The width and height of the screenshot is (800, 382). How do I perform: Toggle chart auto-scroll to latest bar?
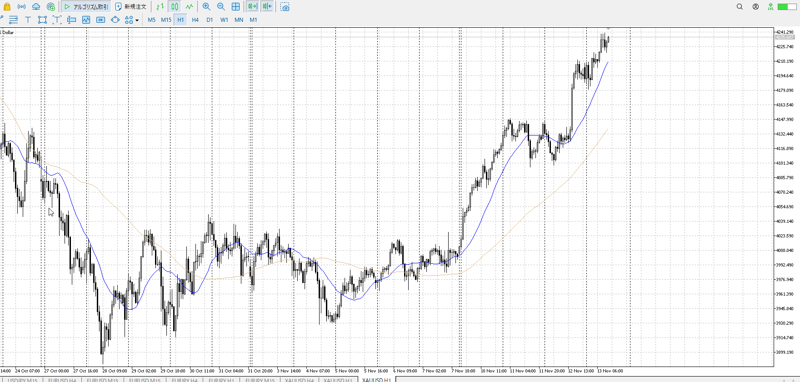point(252,7)
